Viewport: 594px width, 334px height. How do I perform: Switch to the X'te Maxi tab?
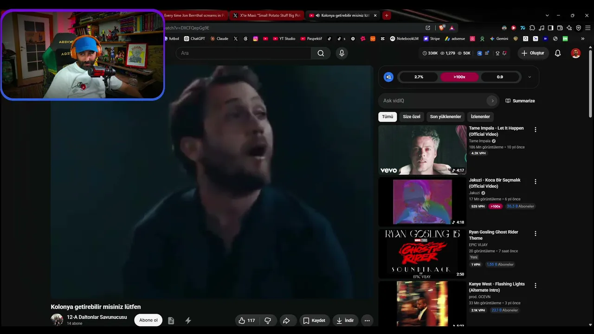(x=267, y=15)
